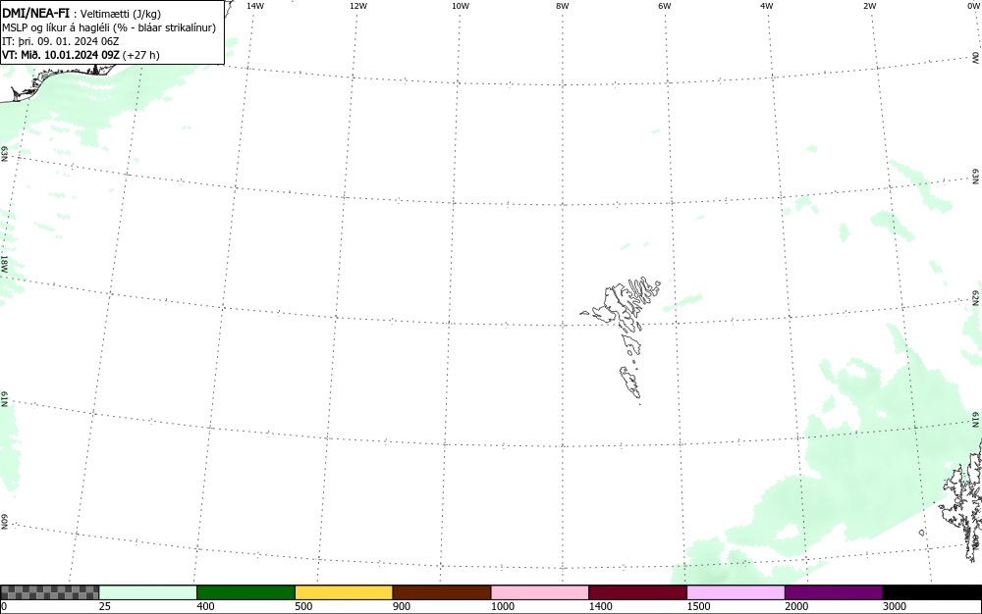982x614 pixels.
Task: Click the "IT: þri. 09. 01. 2024 06Z" line
Action: click(x=60, y=41)
